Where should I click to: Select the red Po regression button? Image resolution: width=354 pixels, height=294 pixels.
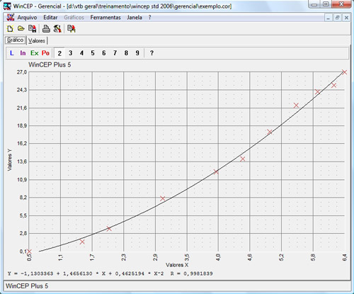(x=45, y=53)
